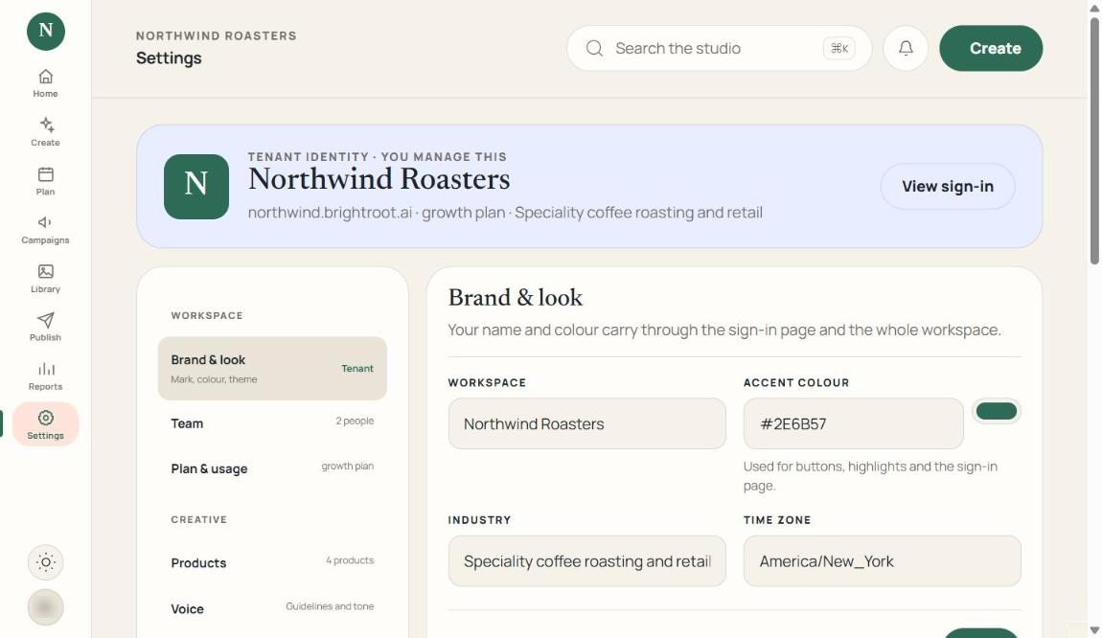Toggle the light theme sun button
This screenshot has width=1102, height=638.
point(46,562)
